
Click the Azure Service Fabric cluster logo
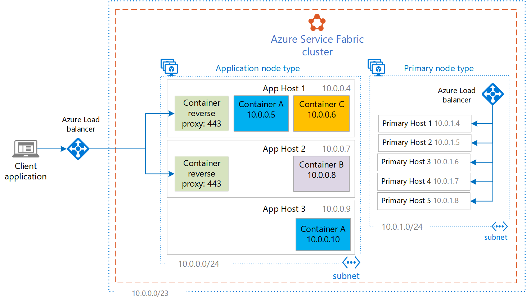[317, 22]
